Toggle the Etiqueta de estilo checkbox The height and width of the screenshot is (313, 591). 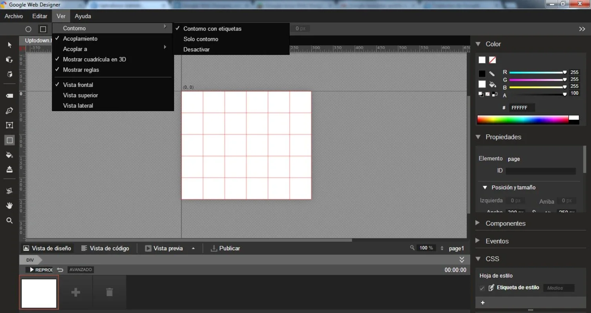(x=482, y=288)
